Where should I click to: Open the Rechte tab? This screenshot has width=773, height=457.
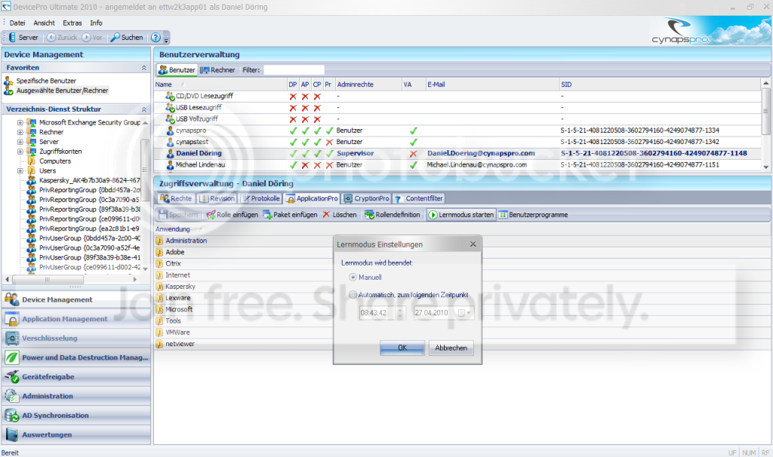coord(176,198)
